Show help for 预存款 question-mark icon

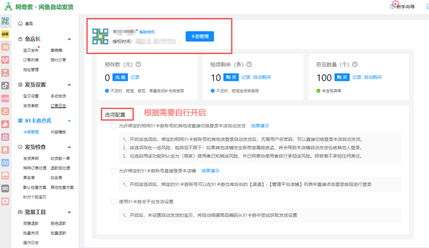(x=138, y=64)
